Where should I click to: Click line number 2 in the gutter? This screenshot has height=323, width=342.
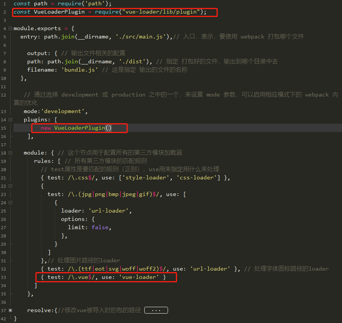click(x=5, y=12)
